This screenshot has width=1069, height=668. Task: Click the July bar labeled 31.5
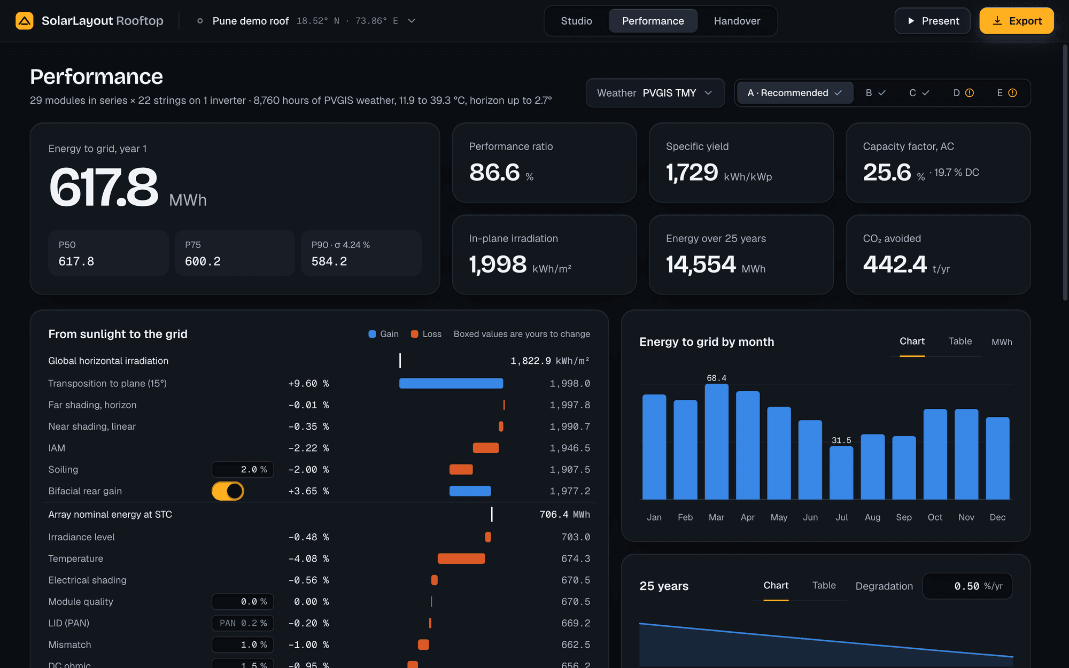tap(841, 472)
